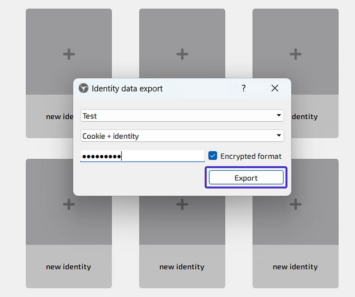The height and width of the screenshot is (297, 355).
Task: Open the Test identity dropdown
Action: click(x=182, y=116)
